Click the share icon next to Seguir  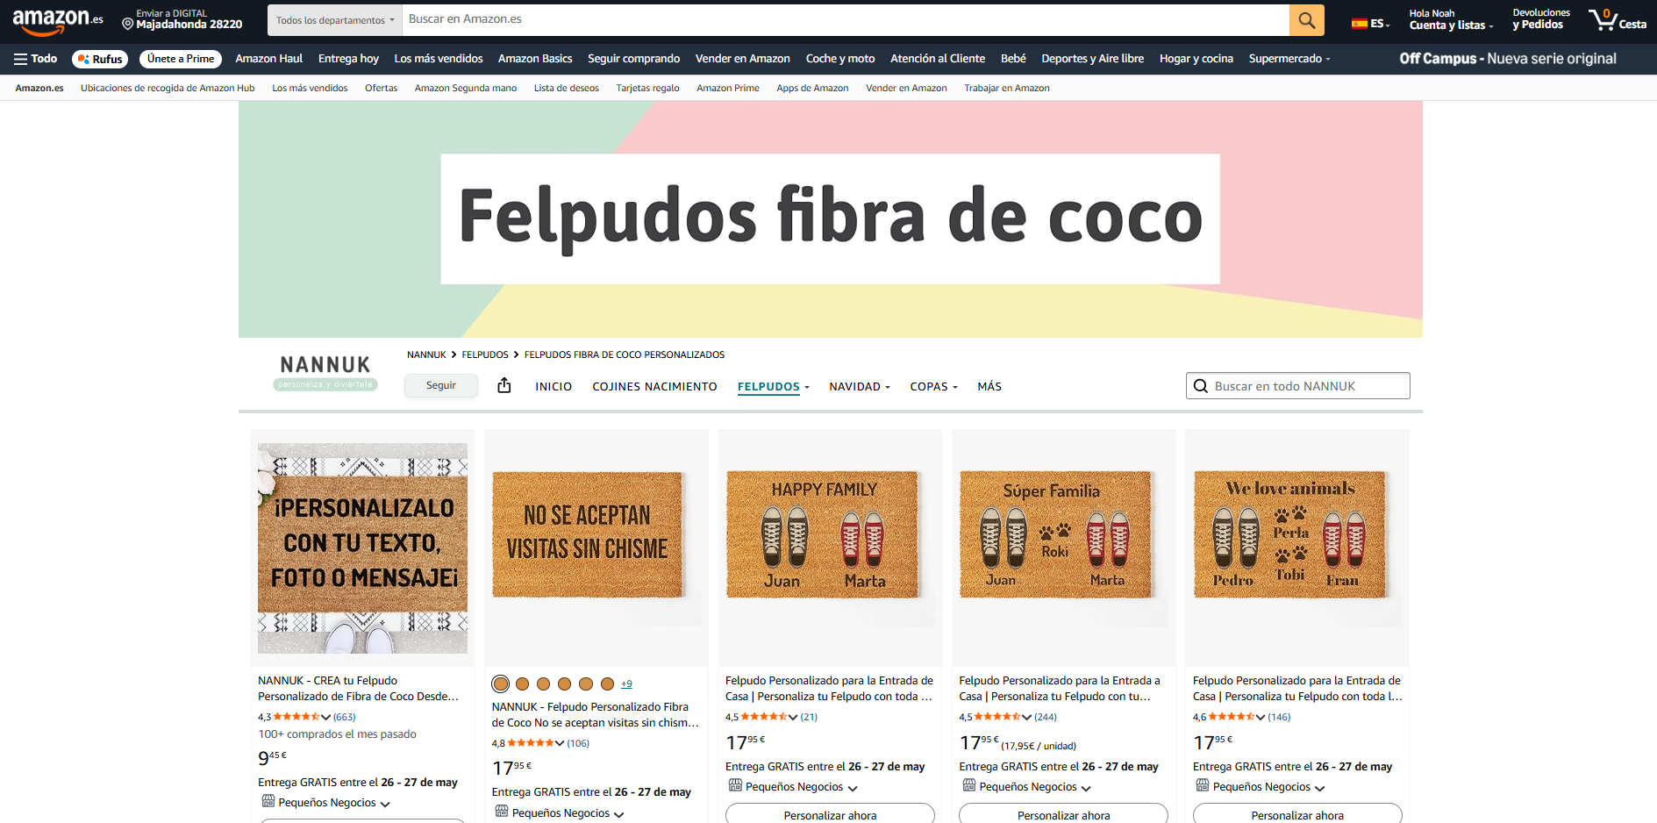tap(504, 385)
